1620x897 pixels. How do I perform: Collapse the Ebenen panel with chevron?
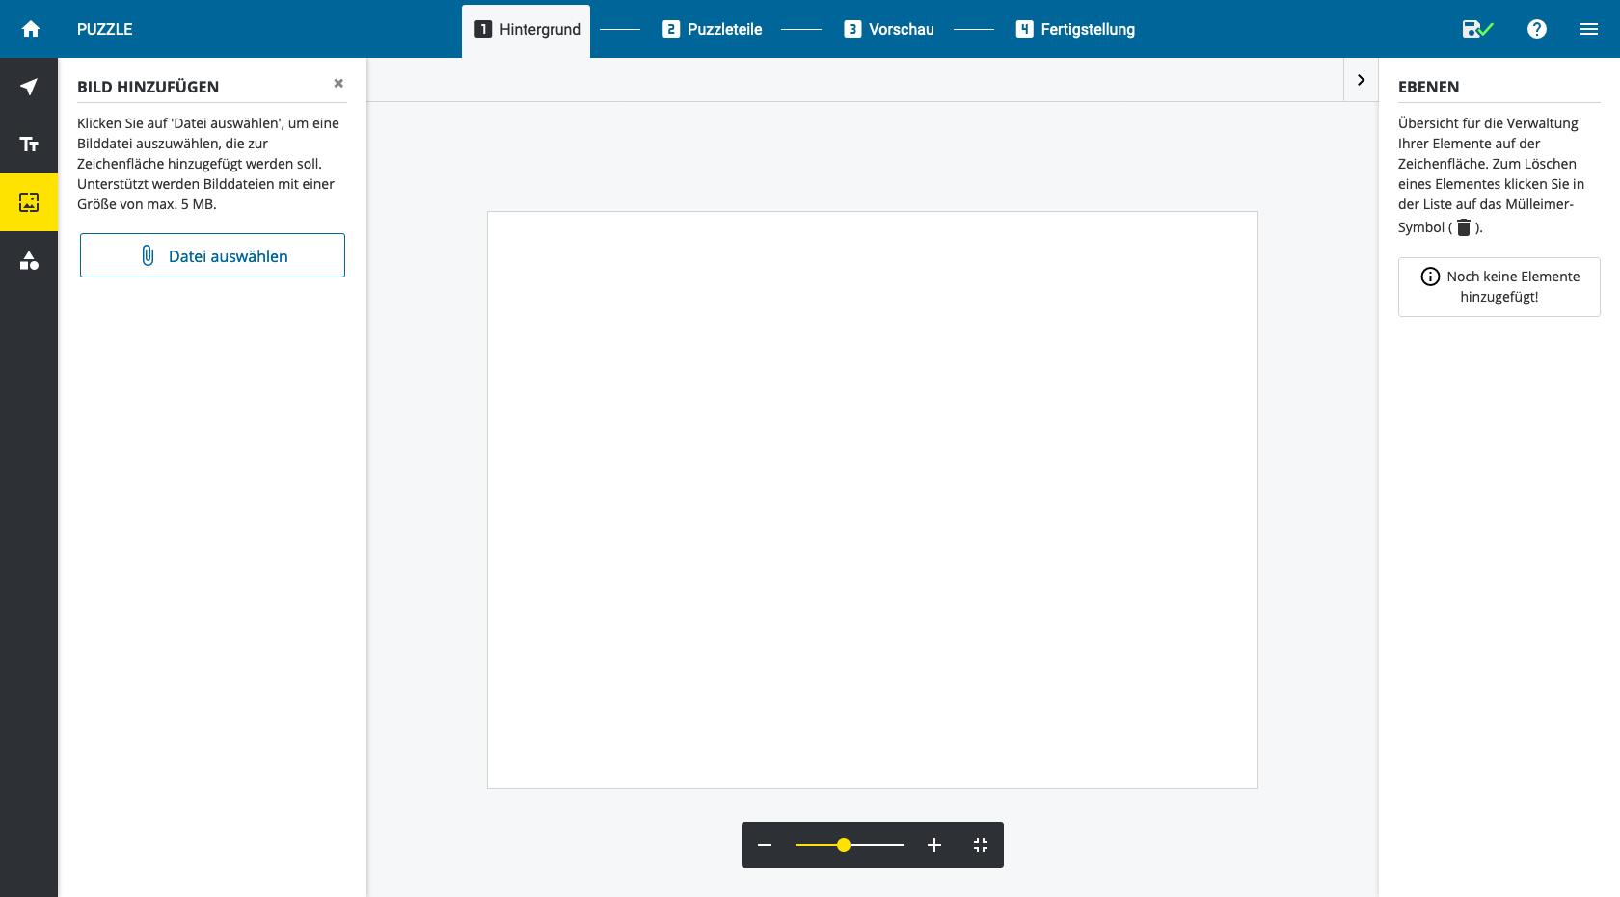pos(1361,80)
